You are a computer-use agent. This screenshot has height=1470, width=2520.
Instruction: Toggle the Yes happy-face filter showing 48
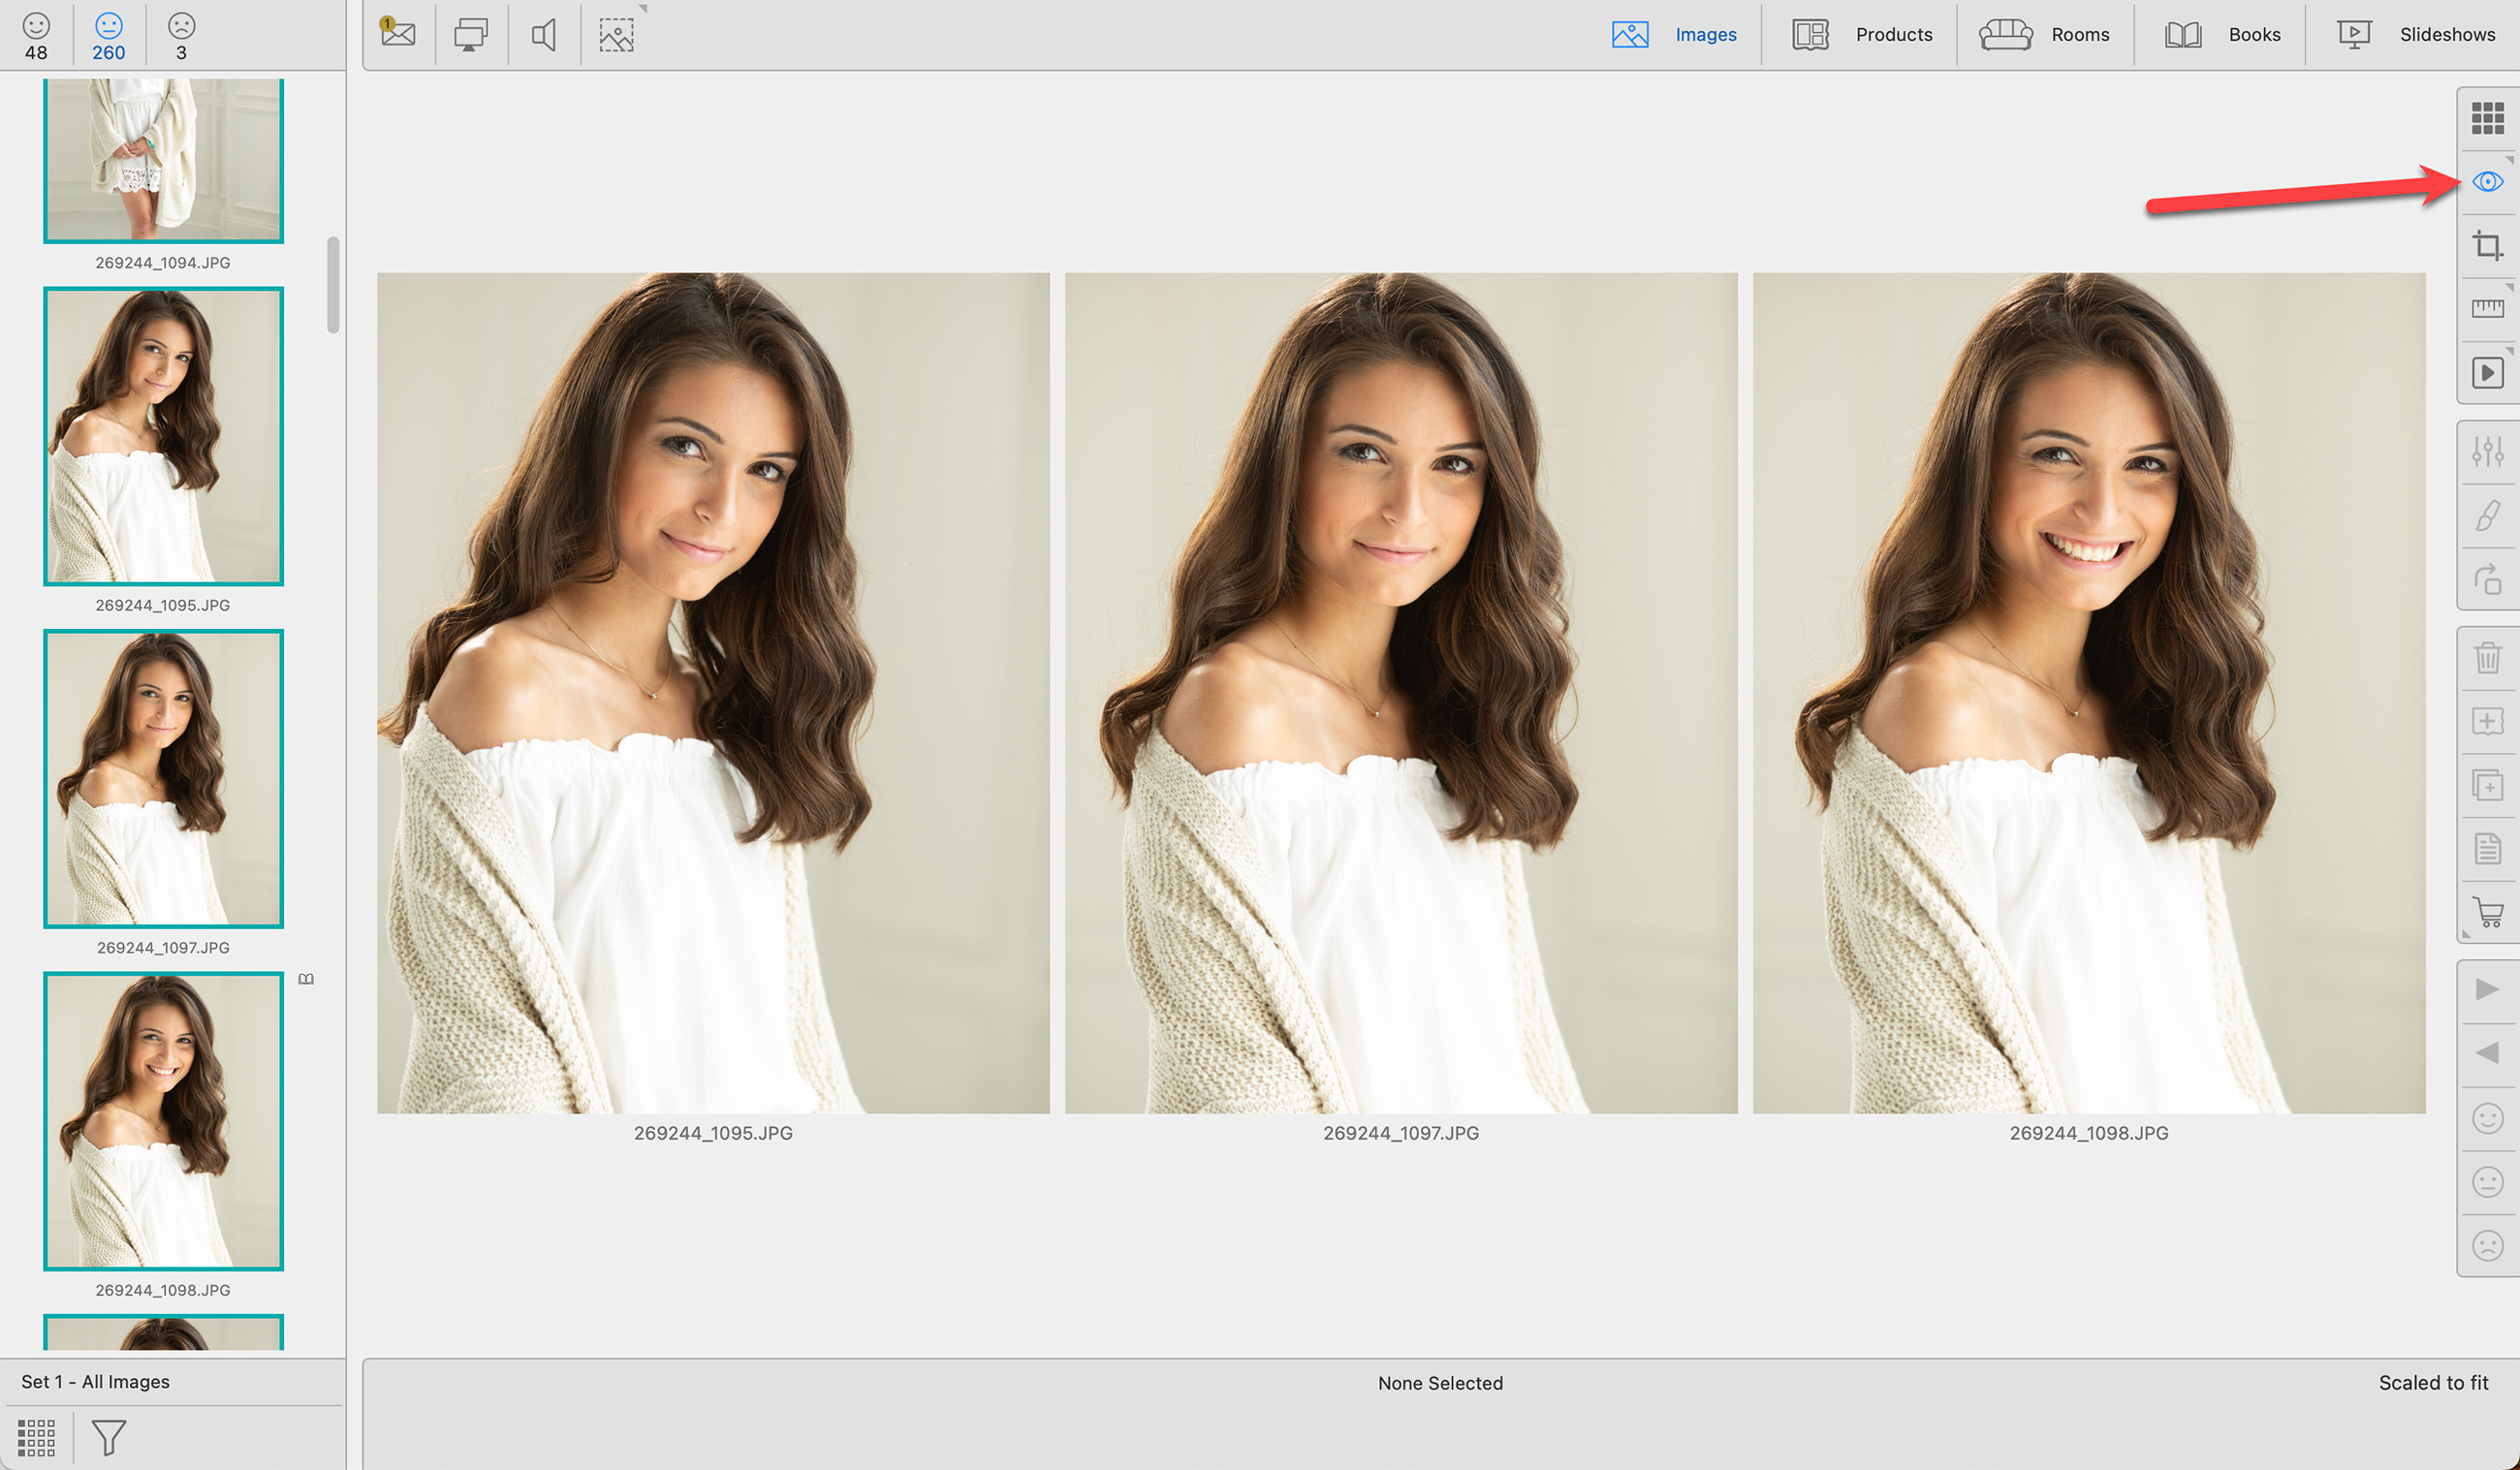[x=36, y=35]
